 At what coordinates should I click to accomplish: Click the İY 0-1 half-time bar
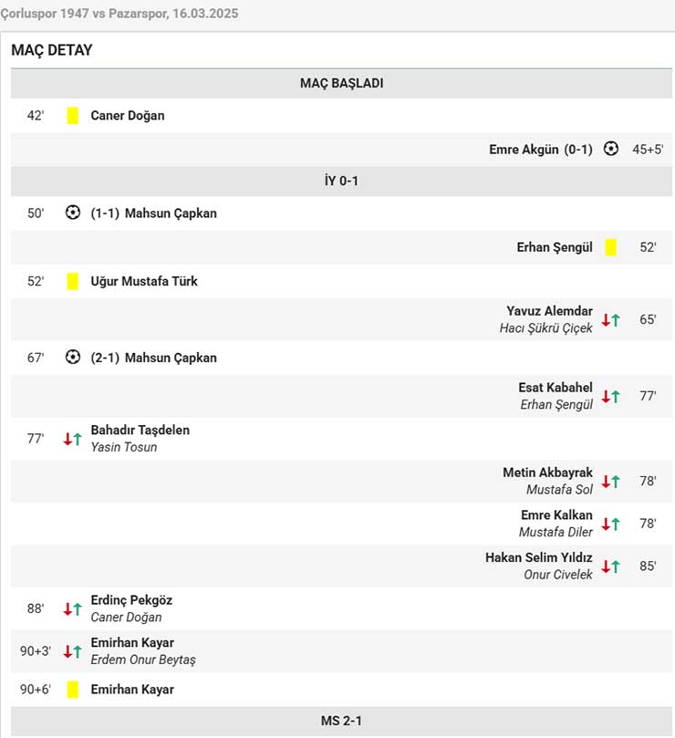341,181
